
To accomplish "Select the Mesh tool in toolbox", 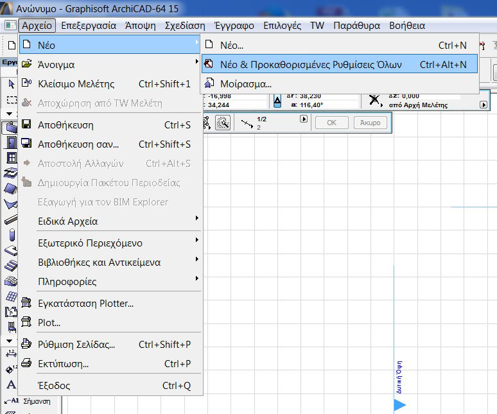I will click(x=11, y=281).
